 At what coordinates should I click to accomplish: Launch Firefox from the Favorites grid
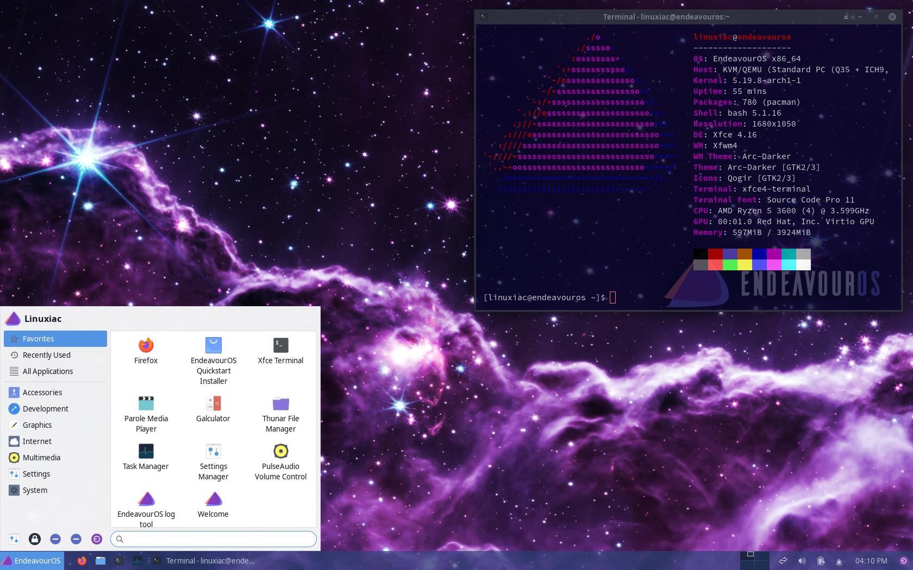(x=146, y=351)
